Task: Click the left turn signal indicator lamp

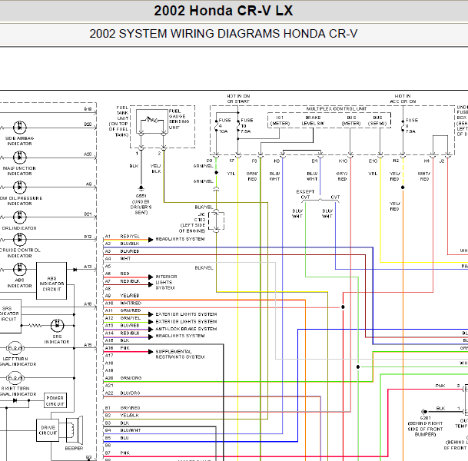Action: [x=15, y=348]
